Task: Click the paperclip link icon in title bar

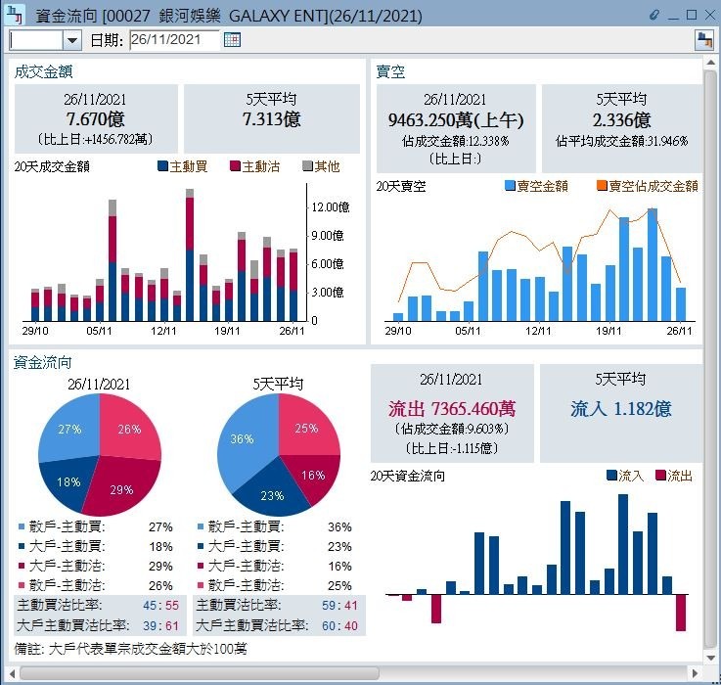Action: 654,15
